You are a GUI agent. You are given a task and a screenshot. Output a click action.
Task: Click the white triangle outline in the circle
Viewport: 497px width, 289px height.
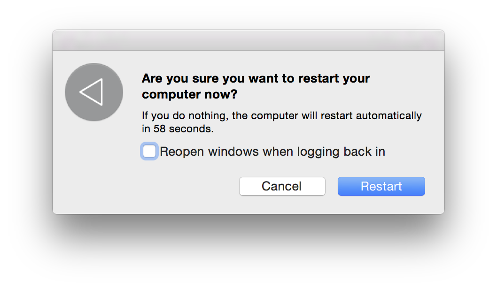coord(92,91)
